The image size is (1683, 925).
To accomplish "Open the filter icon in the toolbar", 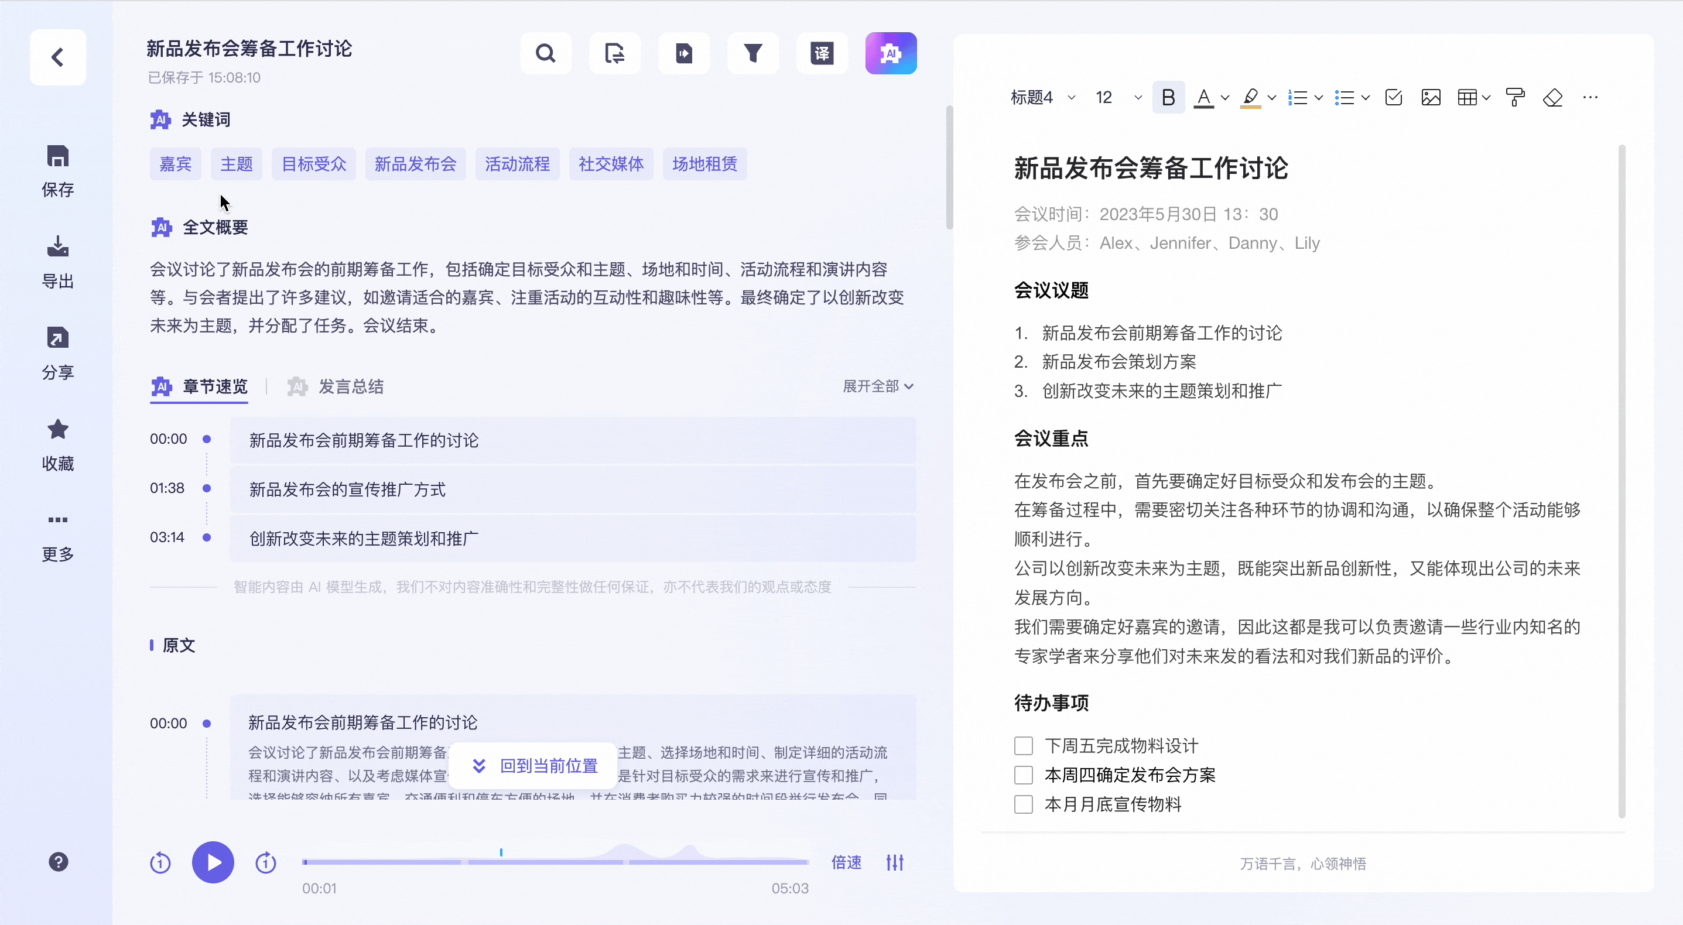I will pos(752,53).
